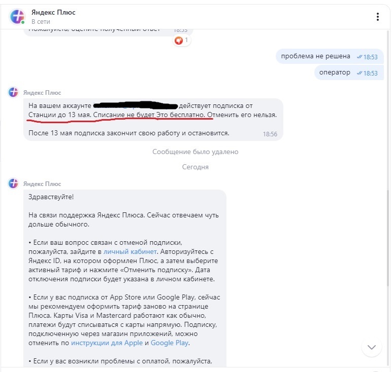Click the Яндекс Плюс avatar in chat header
The image size is (392, 372).
pyautogui.click(x=17, y=17)
